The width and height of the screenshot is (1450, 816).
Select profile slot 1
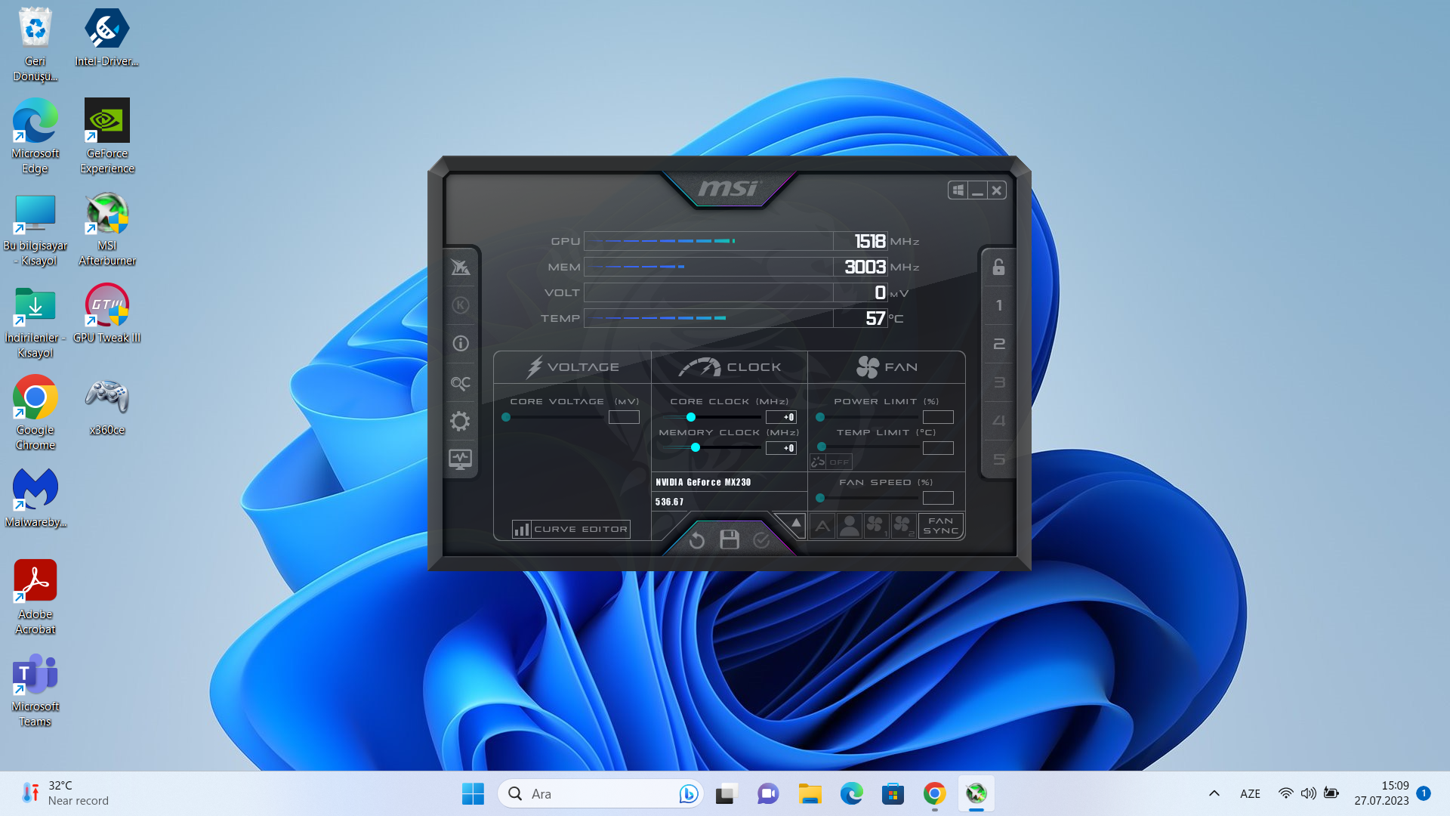pyautogui.click(x=998, y=305)
